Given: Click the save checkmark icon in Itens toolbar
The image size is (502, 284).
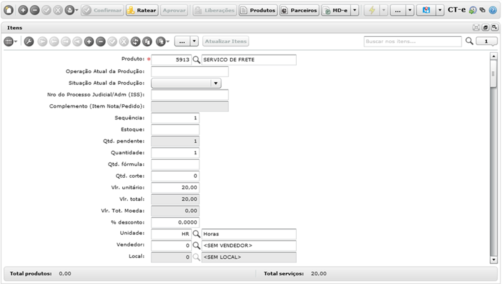Looking at the screenshot, I should pyautogui.click(x=112, y=41).
